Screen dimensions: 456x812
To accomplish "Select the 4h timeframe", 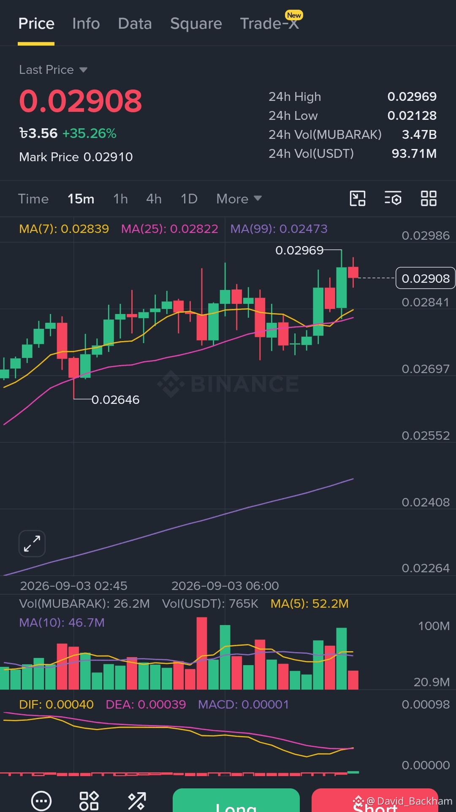I will tap(154, 199).
